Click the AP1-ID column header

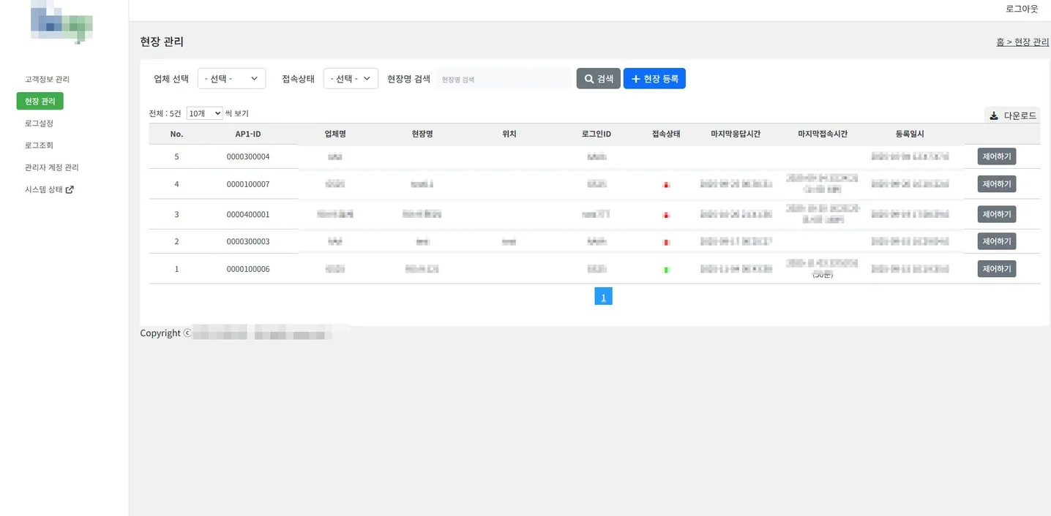pyautogui.click(x=248, y=134)
